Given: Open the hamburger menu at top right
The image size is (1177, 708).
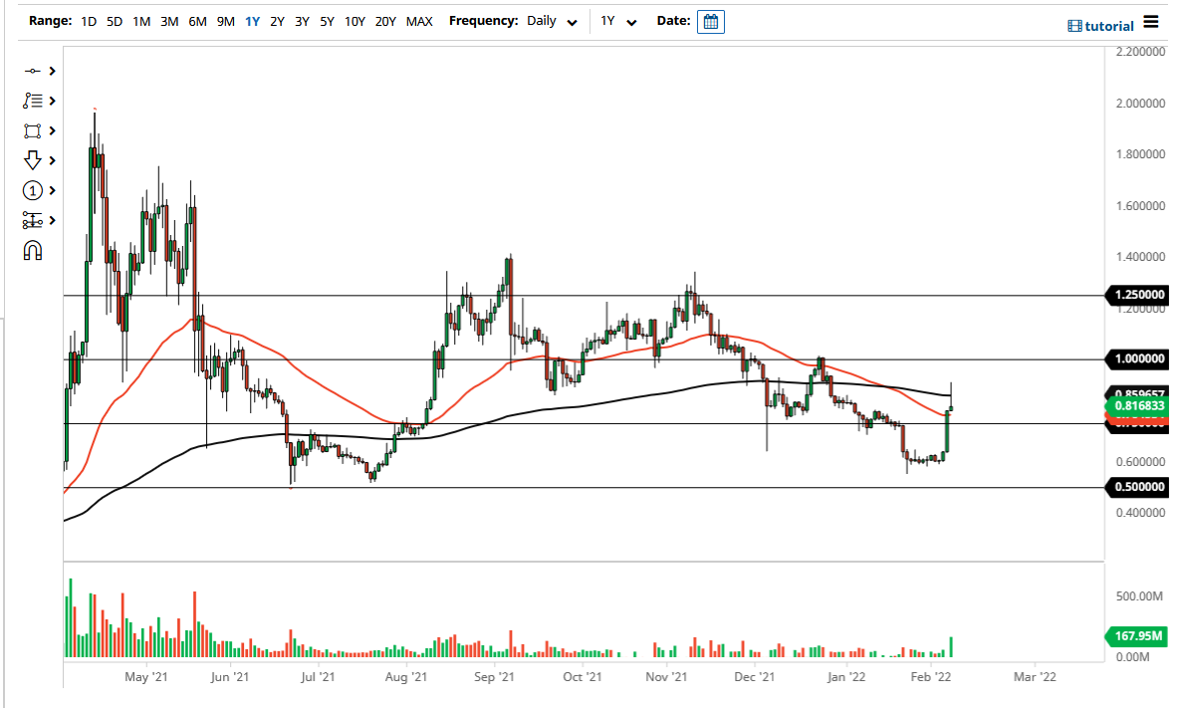Looking at the screenshot, I should pos(1150,22).
